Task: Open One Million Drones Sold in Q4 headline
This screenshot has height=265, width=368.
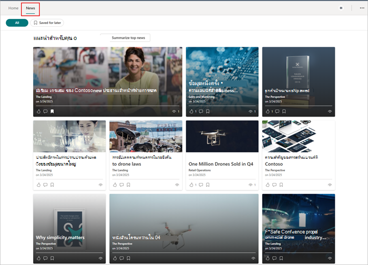Action: pos(221,164)
